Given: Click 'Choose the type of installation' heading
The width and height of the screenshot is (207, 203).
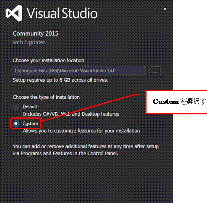Looking at the screenshot, I should 46,97.
